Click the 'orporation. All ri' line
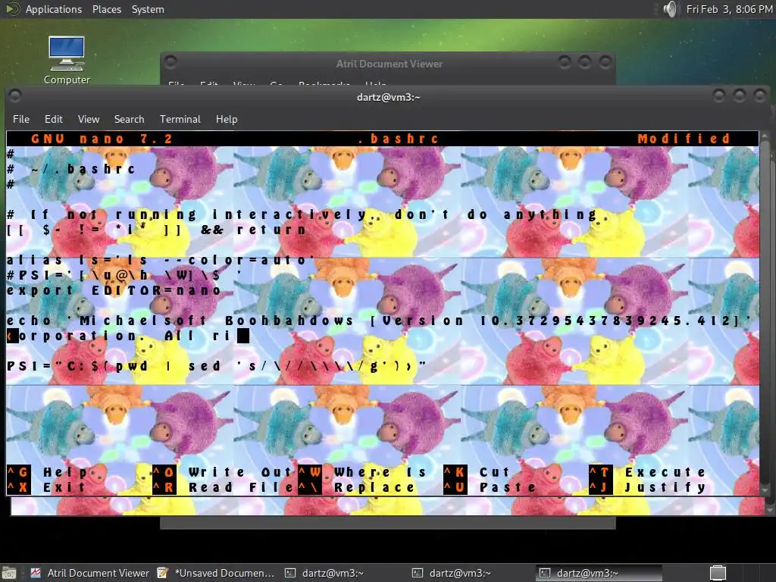The width and height of the screenshot is (776, 582). point(127,336)
